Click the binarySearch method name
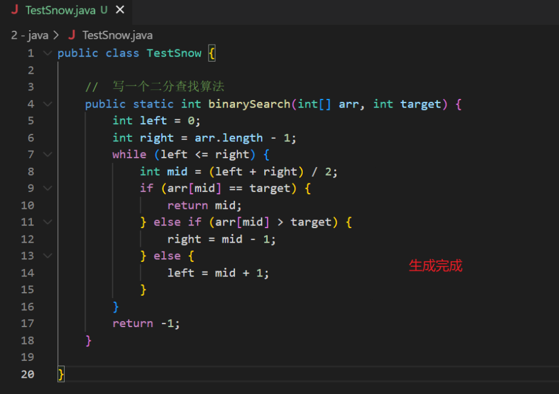 click(x=249, y=104)
